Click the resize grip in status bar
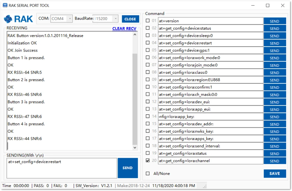The width and height of the screenshot is (292, 191). point(205,186)
